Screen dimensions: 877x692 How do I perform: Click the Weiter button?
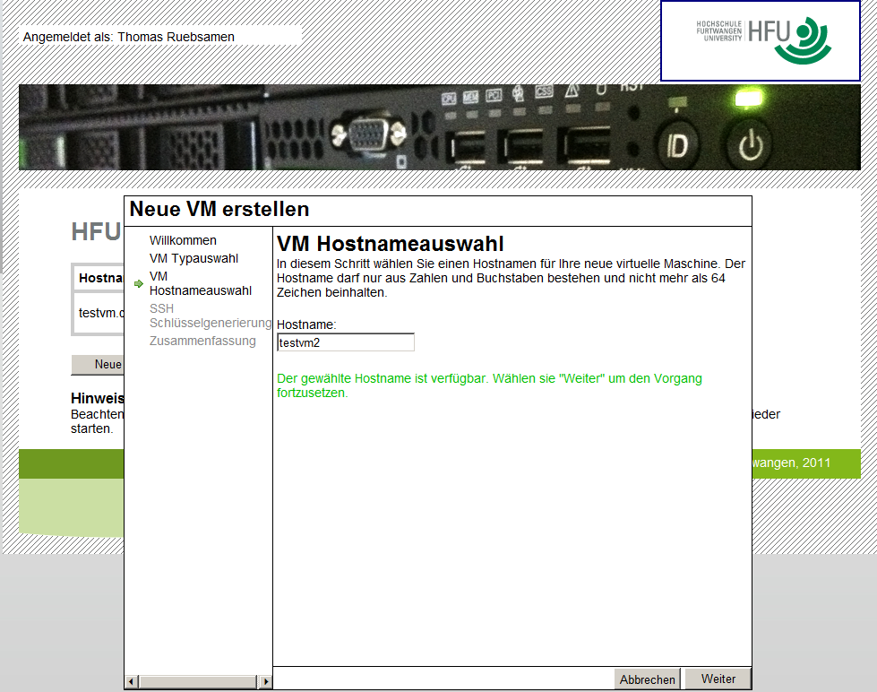click(717, 679)
